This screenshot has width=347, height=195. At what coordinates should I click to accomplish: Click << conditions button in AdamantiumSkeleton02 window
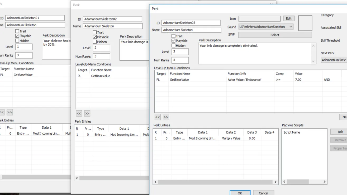tap(79, 114)
